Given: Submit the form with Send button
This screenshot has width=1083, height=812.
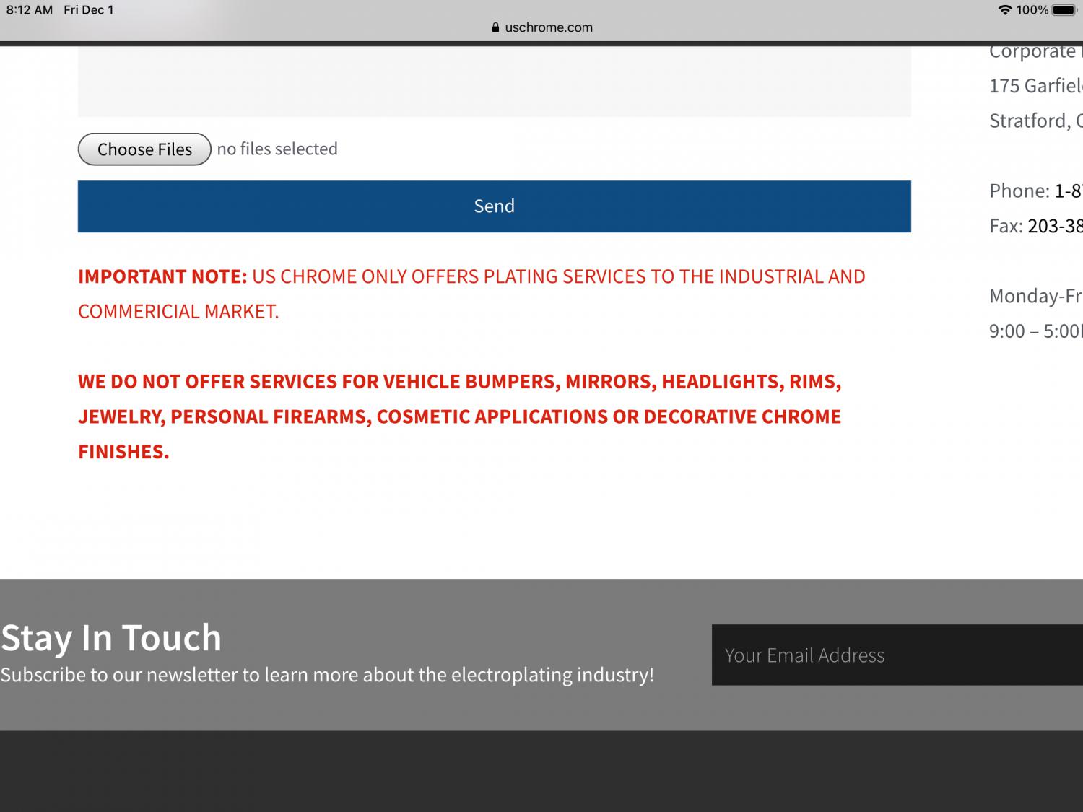Looking at the screenshot, I should click(494, 206).
